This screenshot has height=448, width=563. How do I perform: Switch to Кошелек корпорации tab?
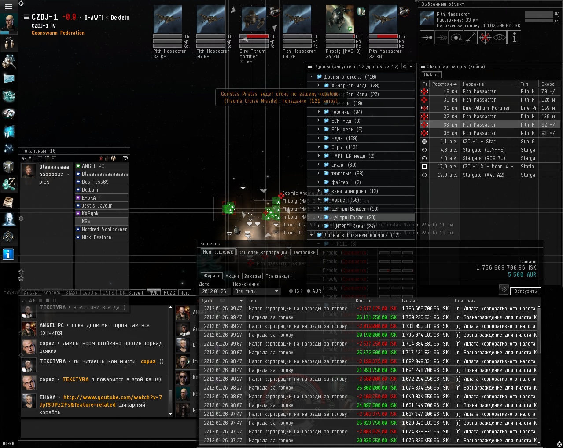(263, 252)
